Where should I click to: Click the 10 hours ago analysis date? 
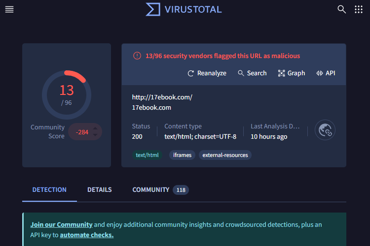pyautogui.click(x=269, y=137)
